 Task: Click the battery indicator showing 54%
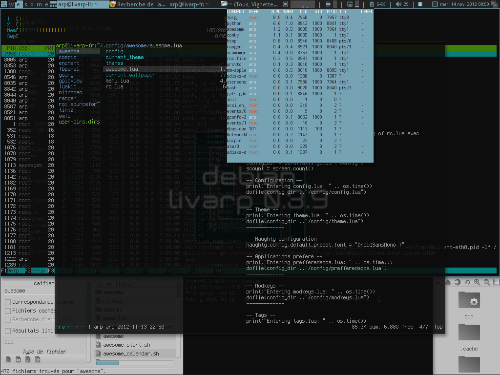click(377, 4)
